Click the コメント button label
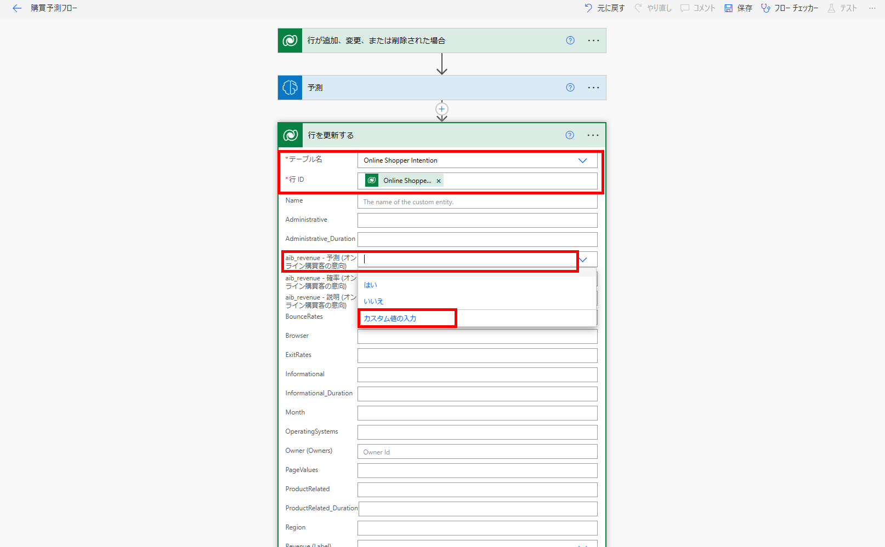This screenshot has height=547, width=885. (x=705, y=8)
